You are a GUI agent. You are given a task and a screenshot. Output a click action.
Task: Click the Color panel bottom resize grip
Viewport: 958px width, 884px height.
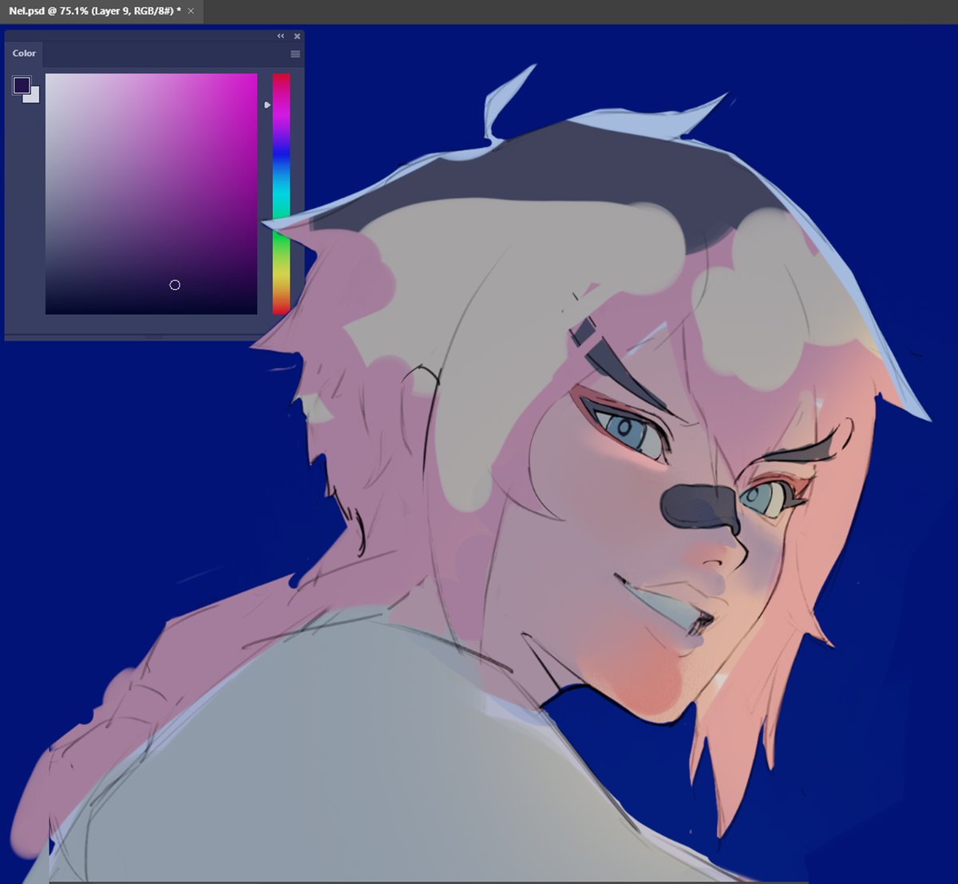(x=154, y=337)
